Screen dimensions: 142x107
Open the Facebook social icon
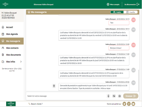pyautogui.click(x=129, y=104)
